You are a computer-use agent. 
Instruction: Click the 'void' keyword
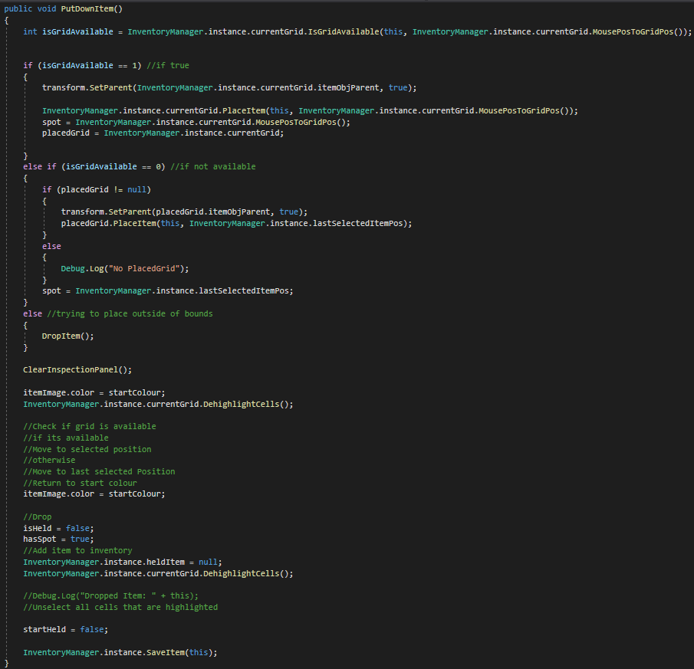[47, 9]
